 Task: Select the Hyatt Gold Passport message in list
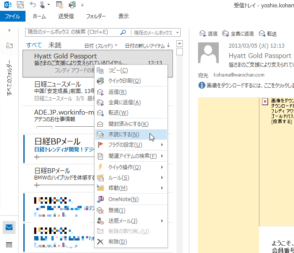point(98,64)
